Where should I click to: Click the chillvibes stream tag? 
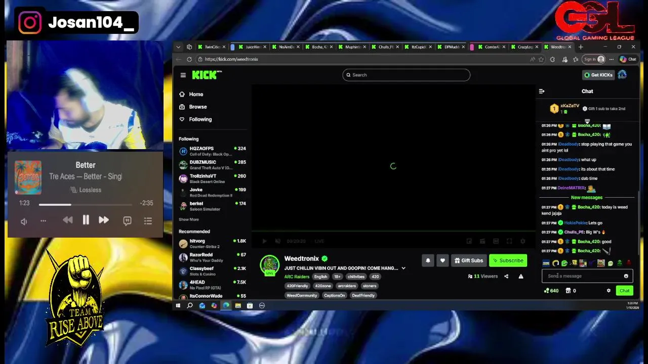[356, 277]
